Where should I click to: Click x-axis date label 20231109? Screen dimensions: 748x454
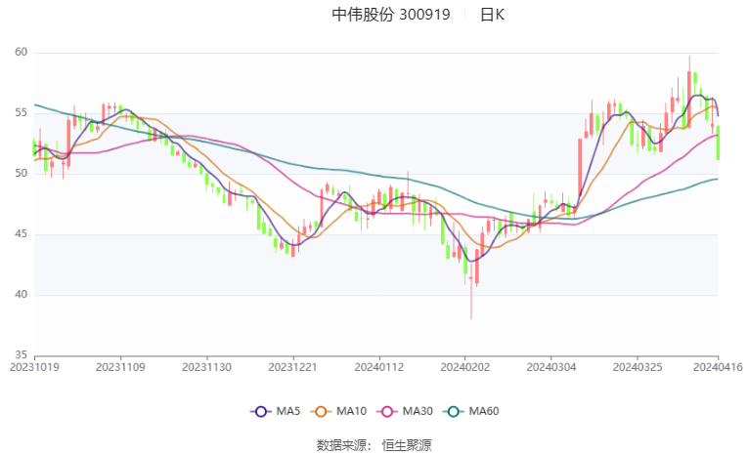(x=120, y=367)
